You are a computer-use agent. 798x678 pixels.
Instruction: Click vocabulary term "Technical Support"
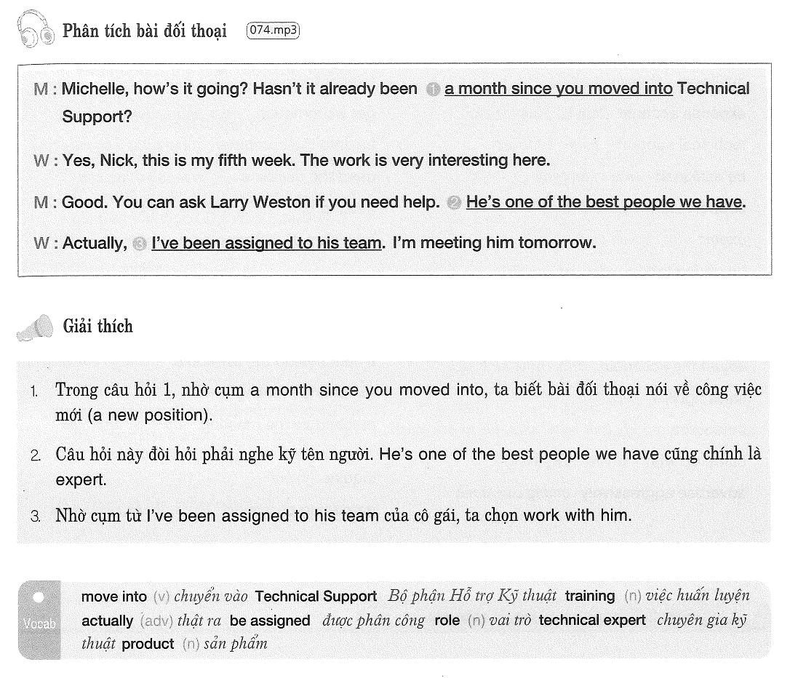(316, 596)
